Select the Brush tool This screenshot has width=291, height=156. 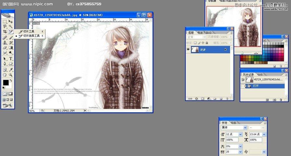[11, 38]
